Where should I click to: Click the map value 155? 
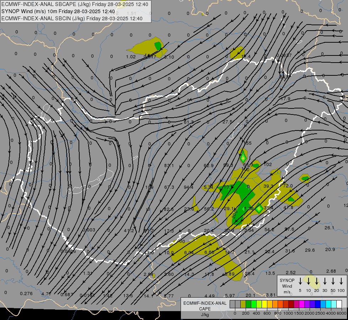(248, 143)
